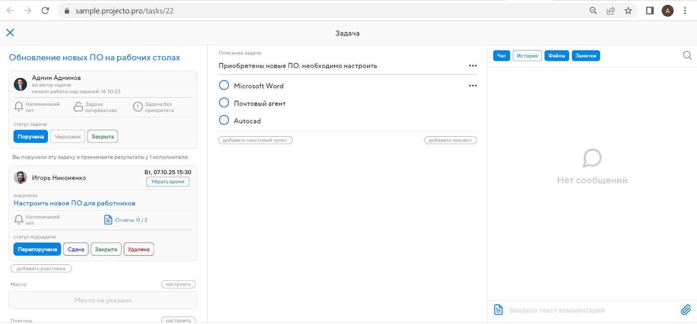Attach a file with paperclip icon
The image size is (697, 324).
(686, 310)
